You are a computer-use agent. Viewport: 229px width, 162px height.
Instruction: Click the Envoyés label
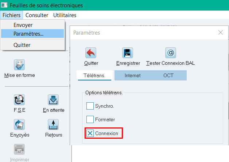click(20, 135)
